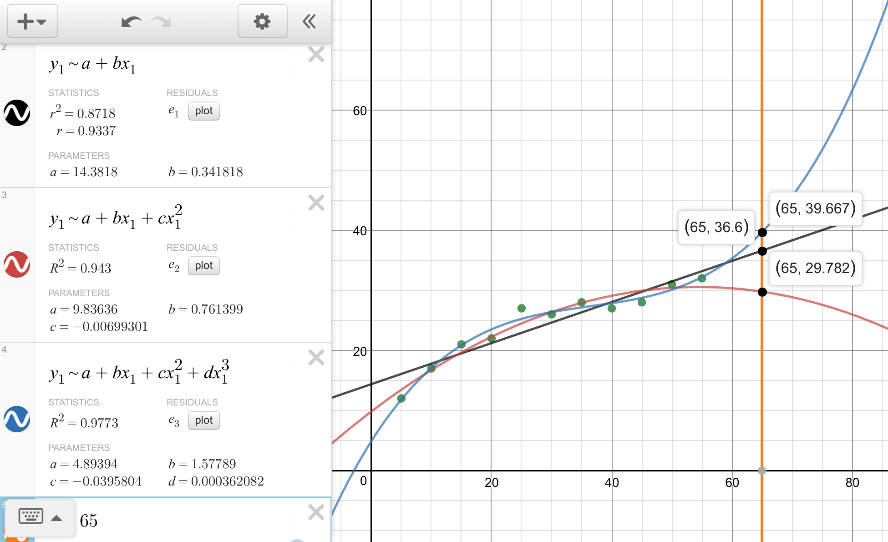Plot residuals e2 for quadratic fit
Viewport: 888px width, 542px height.
coord(203,266)
